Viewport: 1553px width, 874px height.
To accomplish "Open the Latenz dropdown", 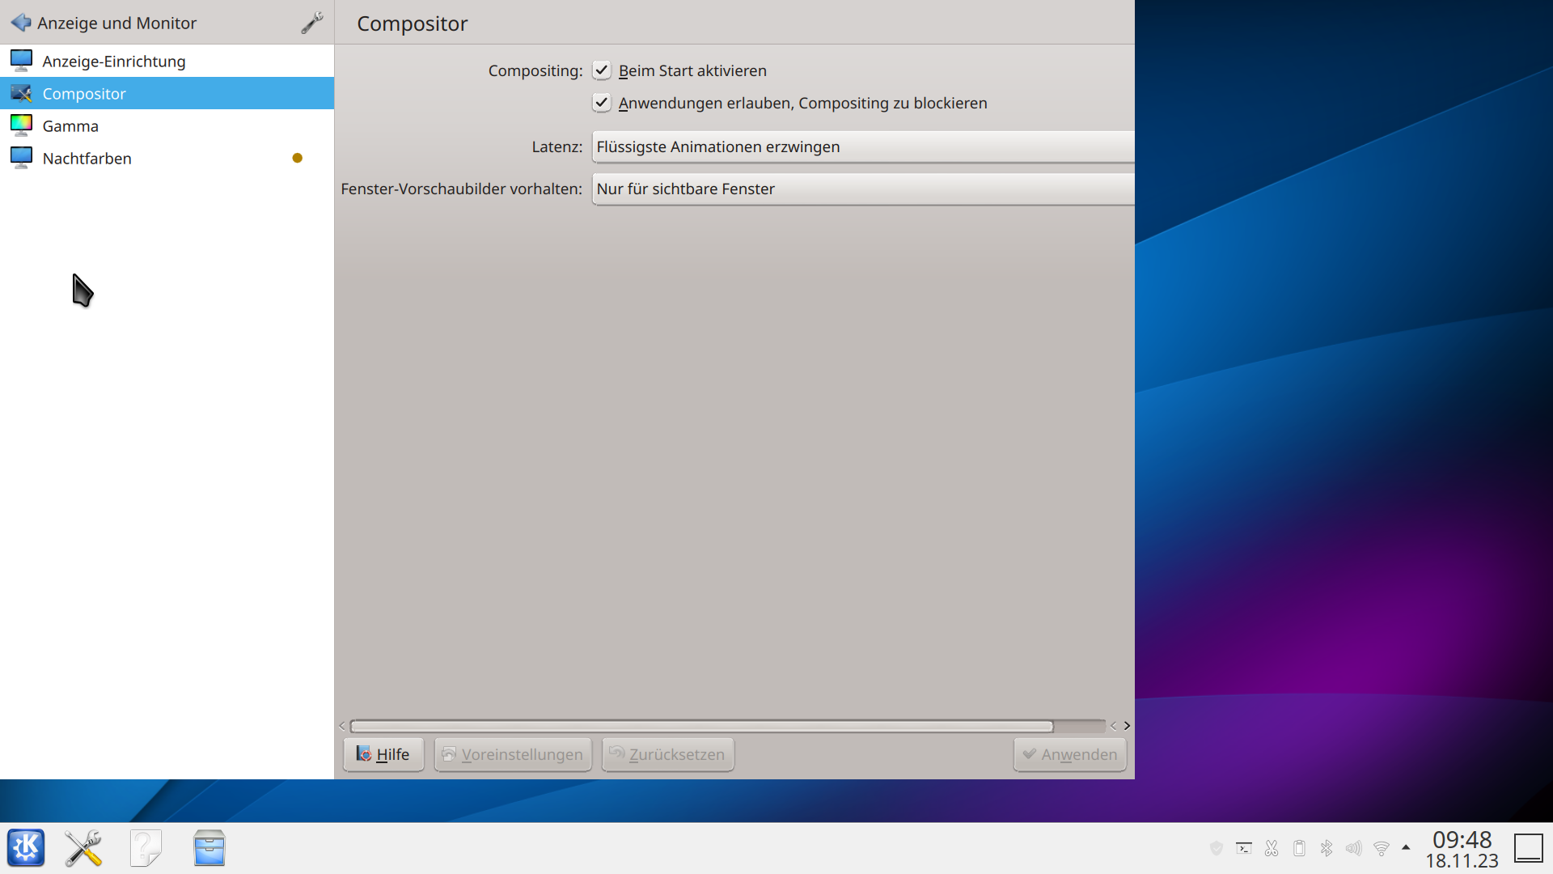I will point(861,146).
